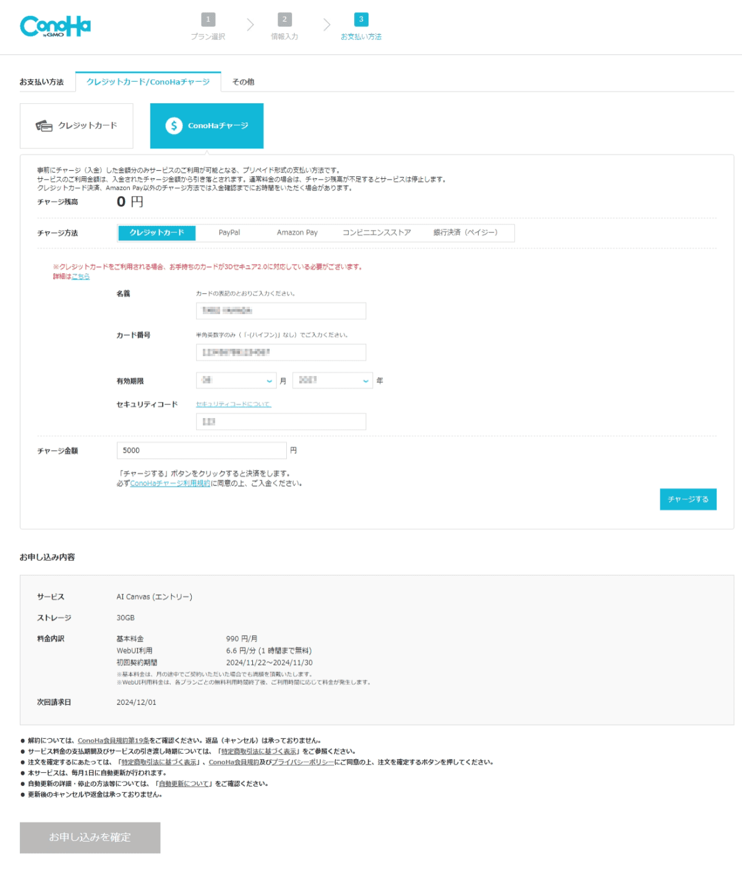Click the チャージする button

pos(688,499)
